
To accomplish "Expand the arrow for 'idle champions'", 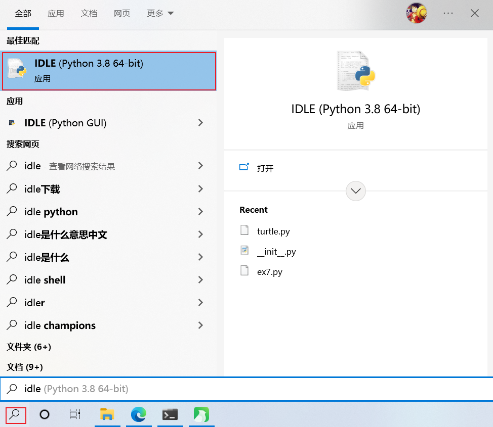I will coord(200,325).
